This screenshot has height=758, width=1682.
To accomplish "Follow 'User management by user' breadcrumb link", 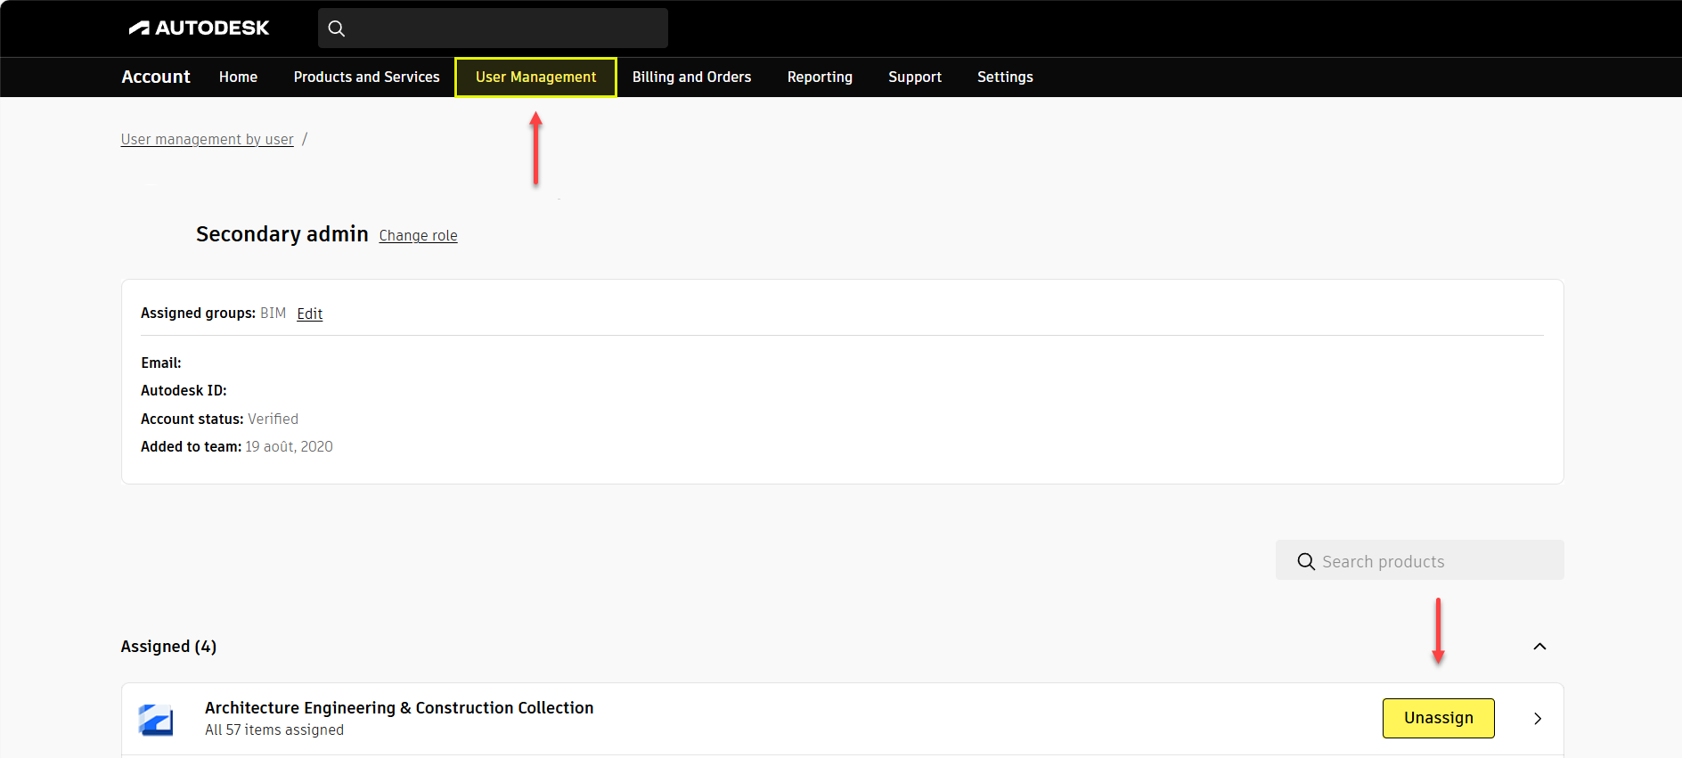I will click(x=207, y=139).
